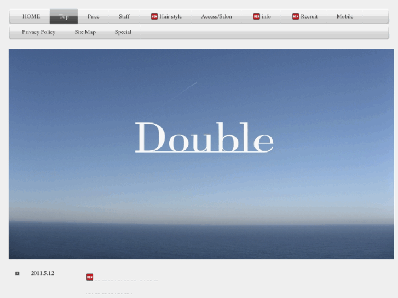This screenshot has height=298, width=398.
Task: Click the NEW badge beside Hair style
Action: (154, 16)
